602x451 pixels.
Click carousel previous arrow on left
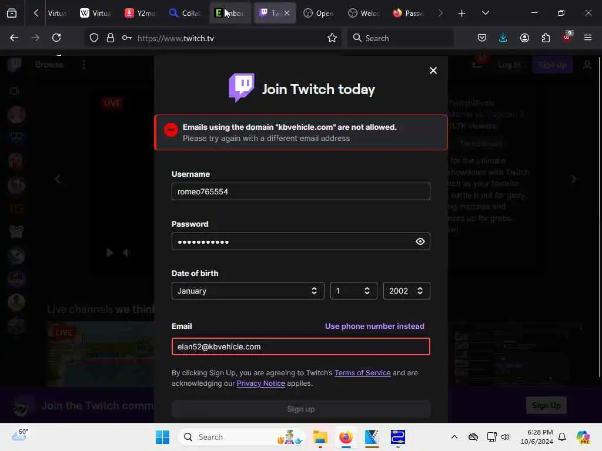pyautogui.click(x=58, y=179)
